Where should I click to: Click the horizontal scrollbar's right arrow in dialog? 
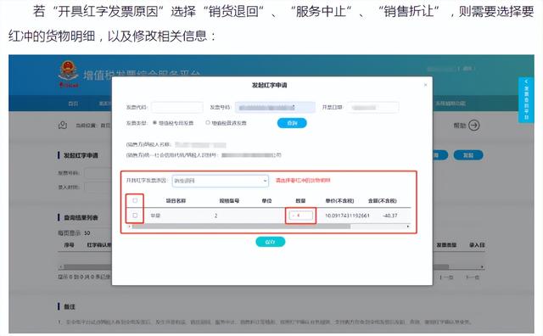(408, 227)
